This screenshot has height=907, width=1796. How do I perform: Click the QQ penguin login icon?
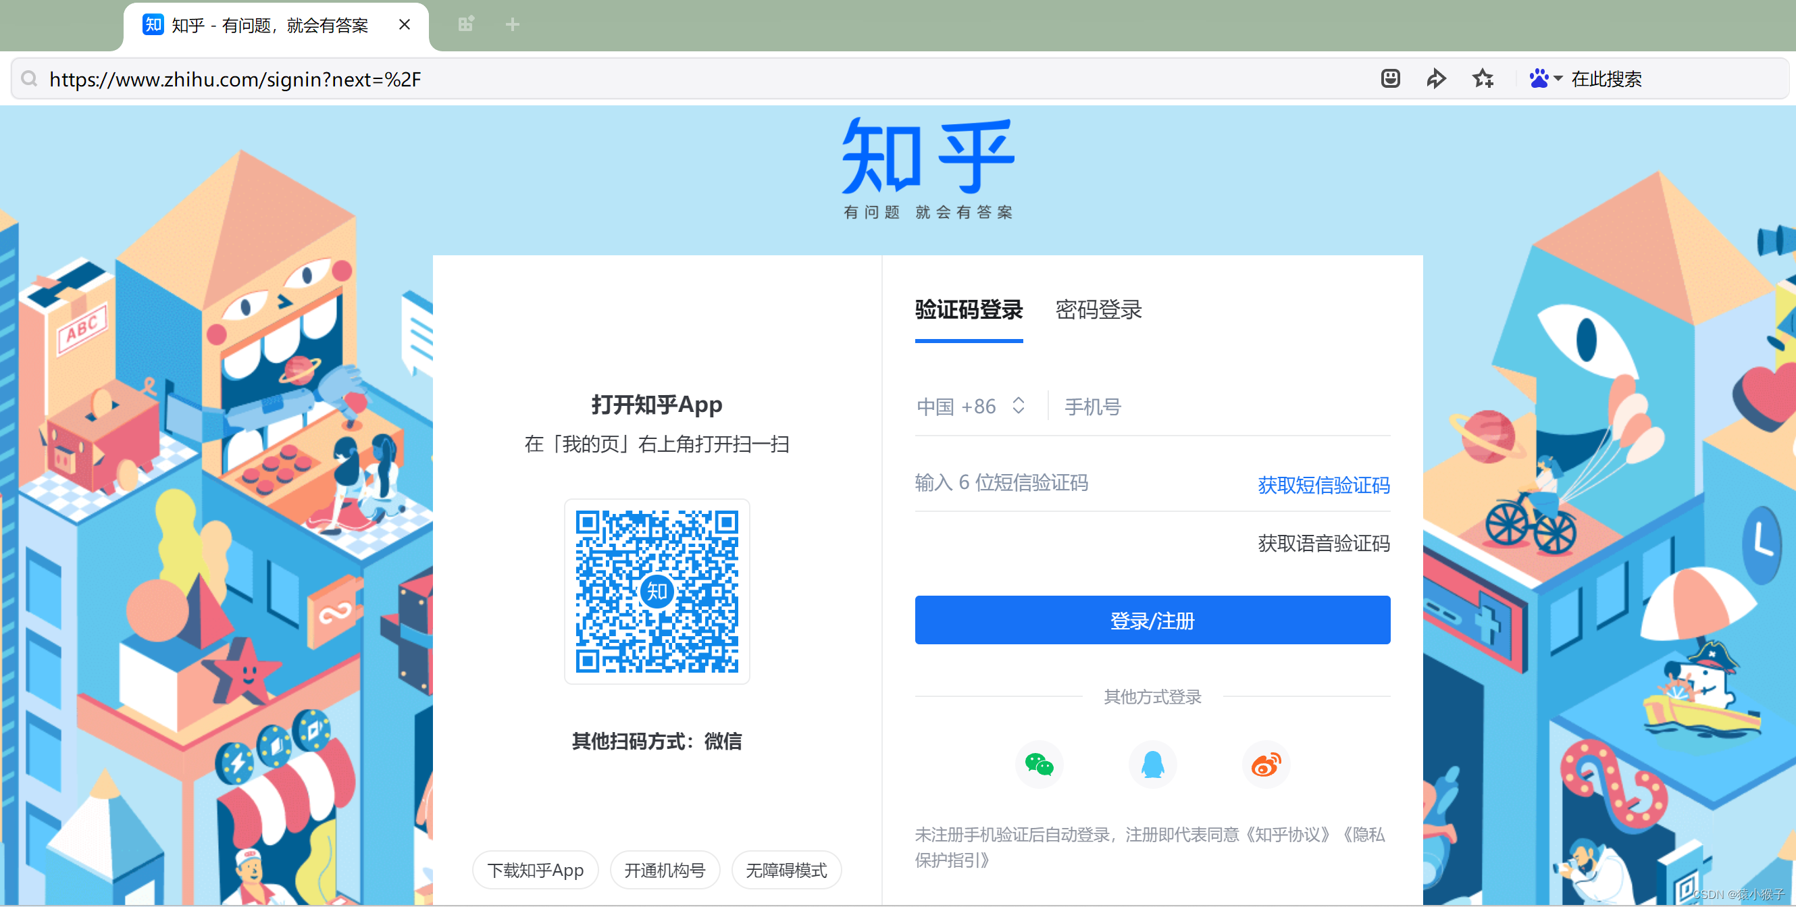pos(1152,764)
